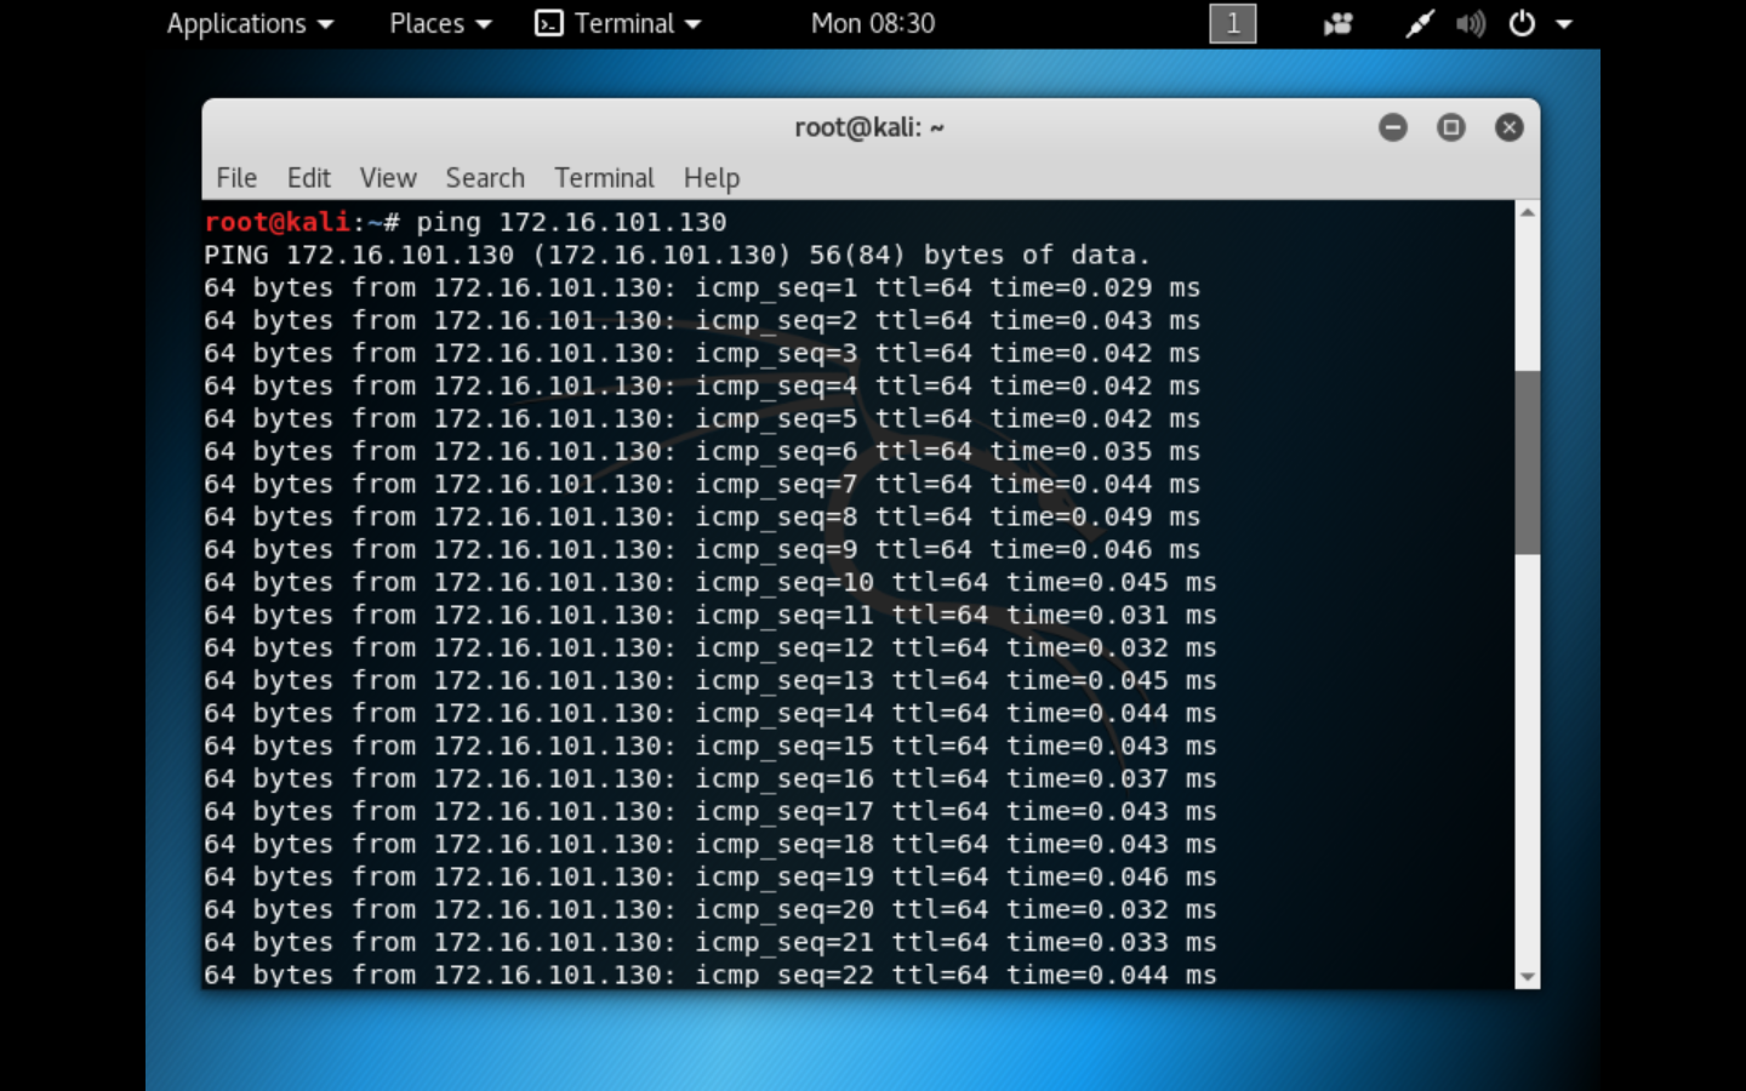
Task: Click the icmp_seq=4 output line
Action: coord(702,386)
